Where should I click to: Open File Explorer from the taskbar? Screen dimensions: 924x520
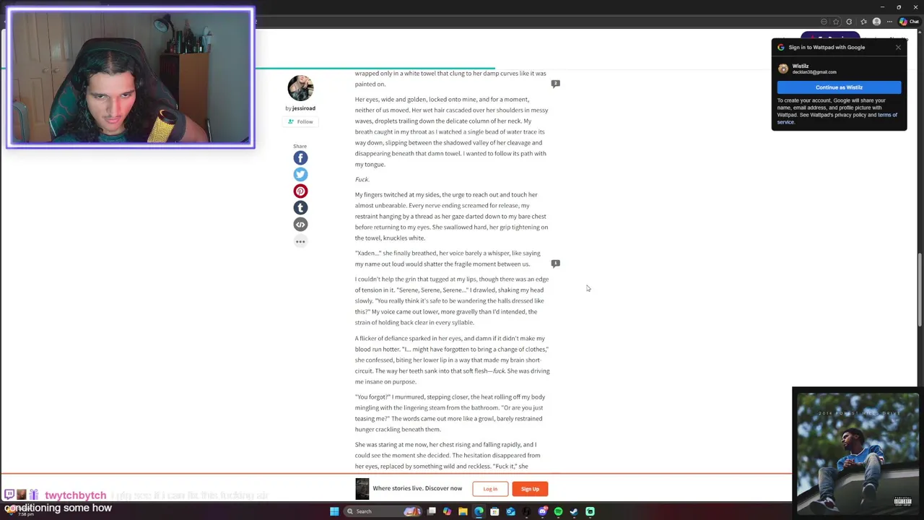(463, 511)
